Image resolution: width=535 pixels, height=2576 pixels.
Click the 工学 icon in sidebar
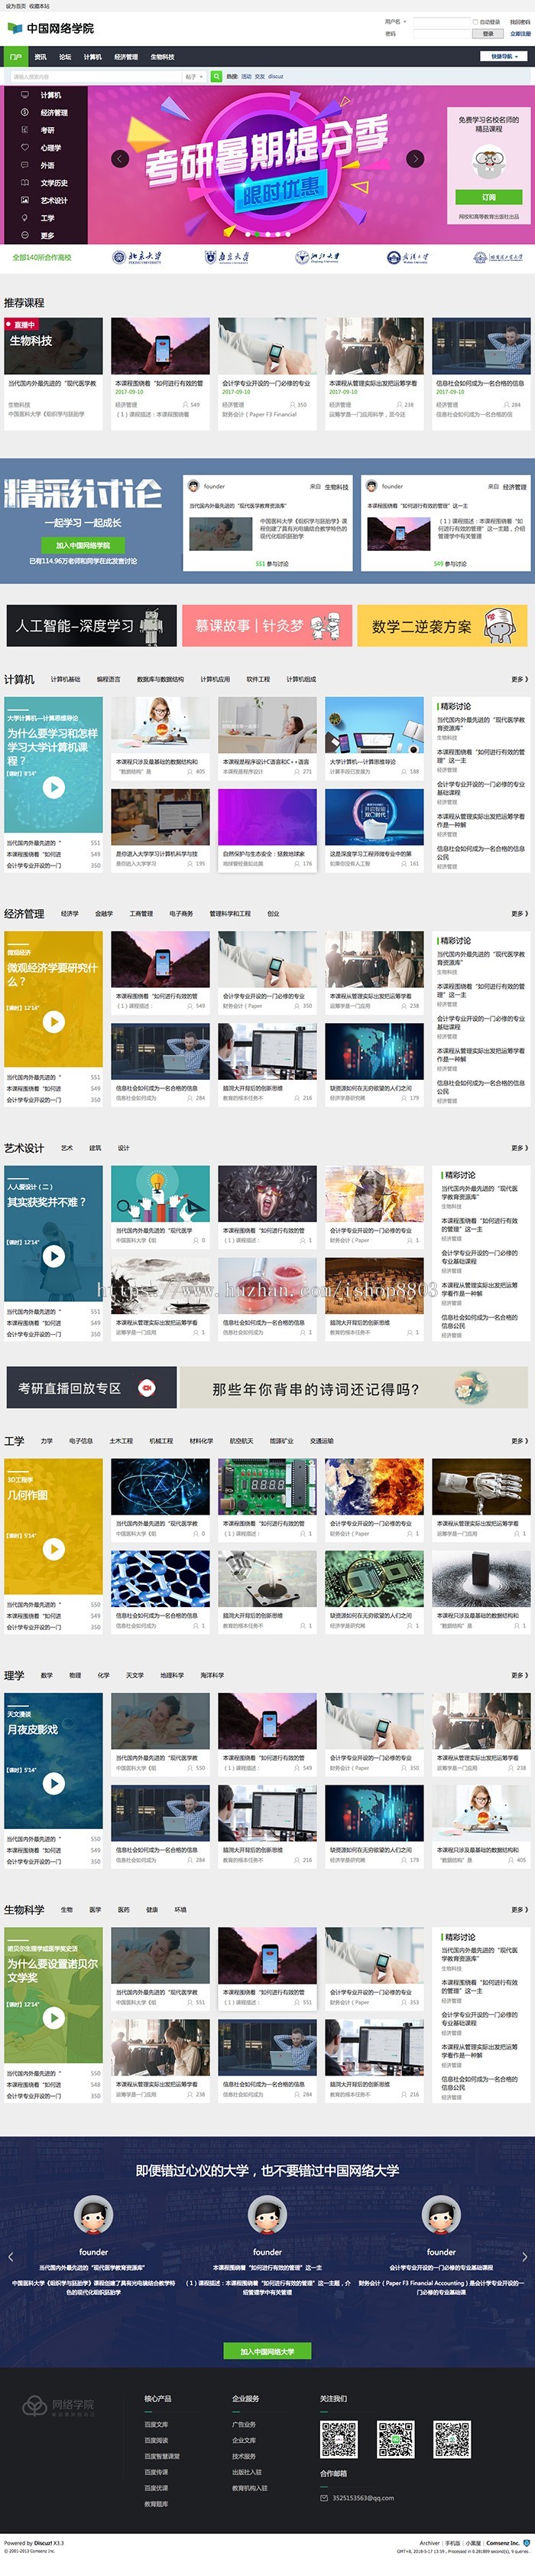[x=25, y=217]
